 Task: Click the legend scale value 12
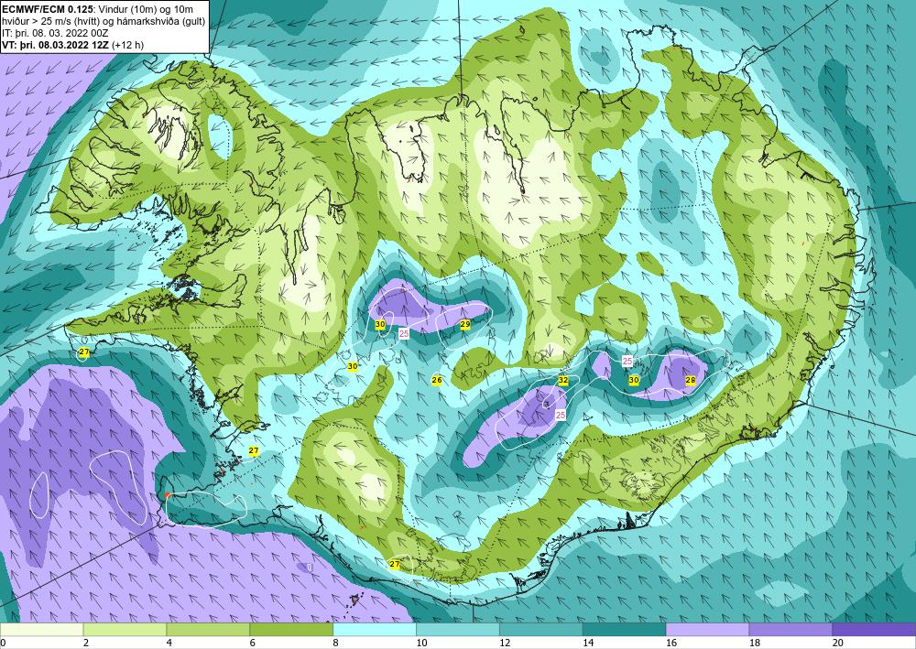[506, 644]
